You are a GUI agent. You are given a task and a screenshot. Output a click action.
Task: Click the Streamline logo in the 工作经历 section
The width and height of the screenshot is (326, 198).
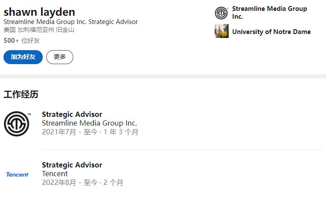pyautogui.click(x=17, y=123)
